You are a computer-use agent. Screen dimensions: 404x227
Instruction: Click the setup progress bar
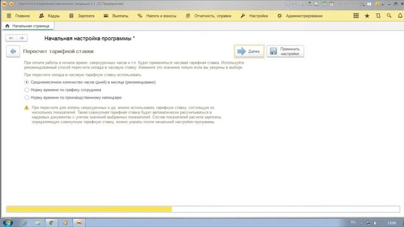[203, 209]
